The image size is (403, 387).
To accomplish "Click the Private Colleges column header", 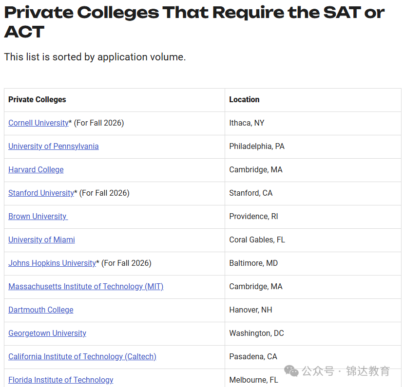I will 37,100.
